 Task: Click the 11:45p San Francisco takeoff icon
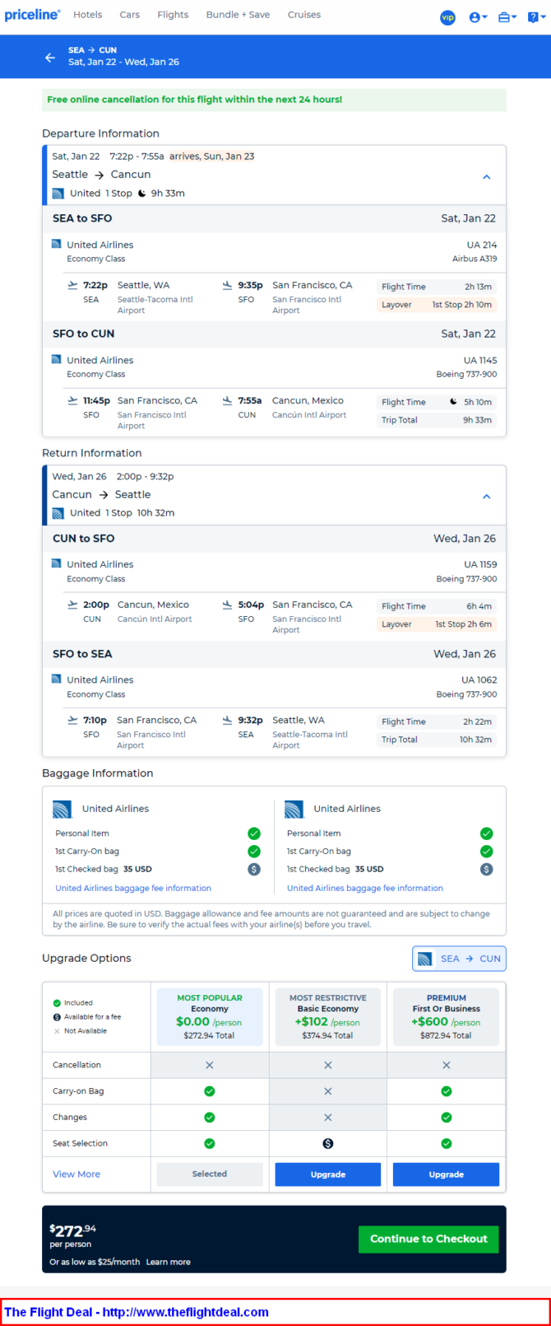[x=72, y=401]
